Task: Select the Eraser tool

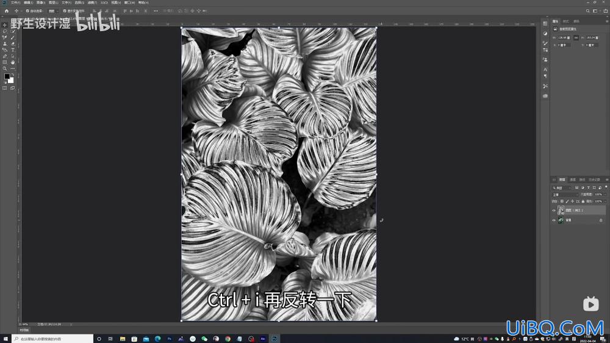Action: tap(12, 43)
